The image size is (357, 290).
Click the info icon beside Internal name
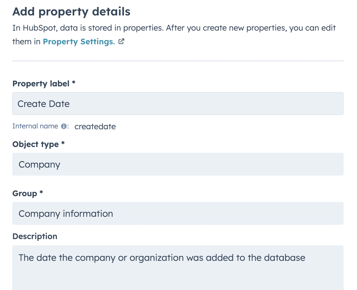click(x=64, y=126)
